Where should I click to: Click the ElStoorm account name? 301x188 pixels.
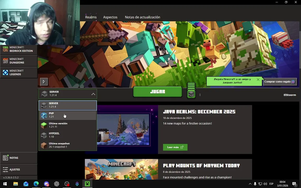[290, 95]
